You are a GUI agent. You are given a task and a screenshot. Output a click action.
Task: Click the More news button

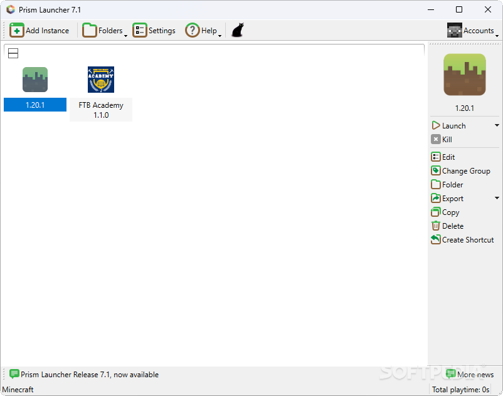click(470, 374)
